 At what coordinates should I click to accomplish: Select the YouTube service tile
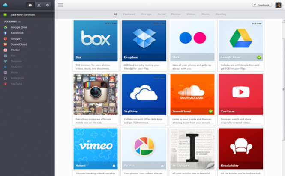pos(241,94)
